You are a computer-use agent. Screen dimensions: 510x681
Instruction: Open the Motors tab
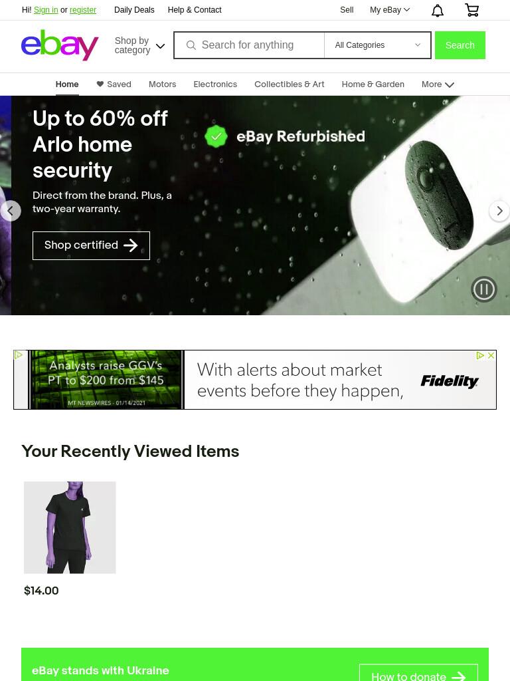click(x=162, y=84)
